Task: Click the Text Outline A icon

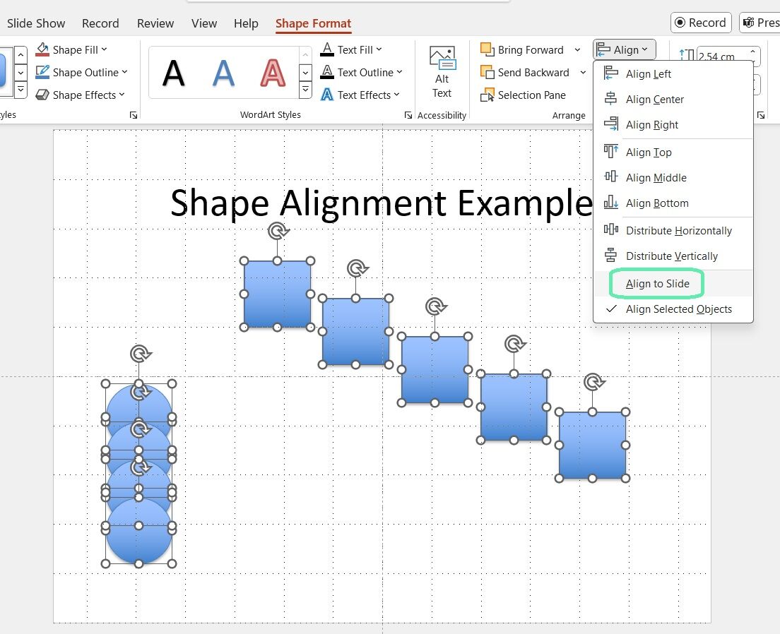Action: (327, 73)
